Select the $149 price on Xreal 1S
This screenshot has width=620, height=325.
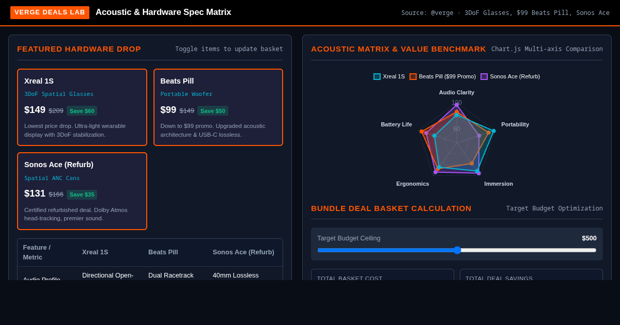[x=35, y=110]
